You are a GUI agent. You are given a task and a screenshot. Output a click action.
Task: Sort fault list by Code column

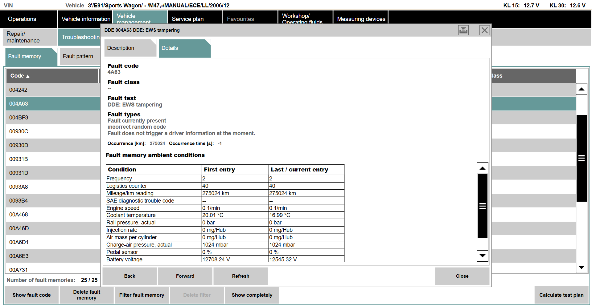point(52,76)
